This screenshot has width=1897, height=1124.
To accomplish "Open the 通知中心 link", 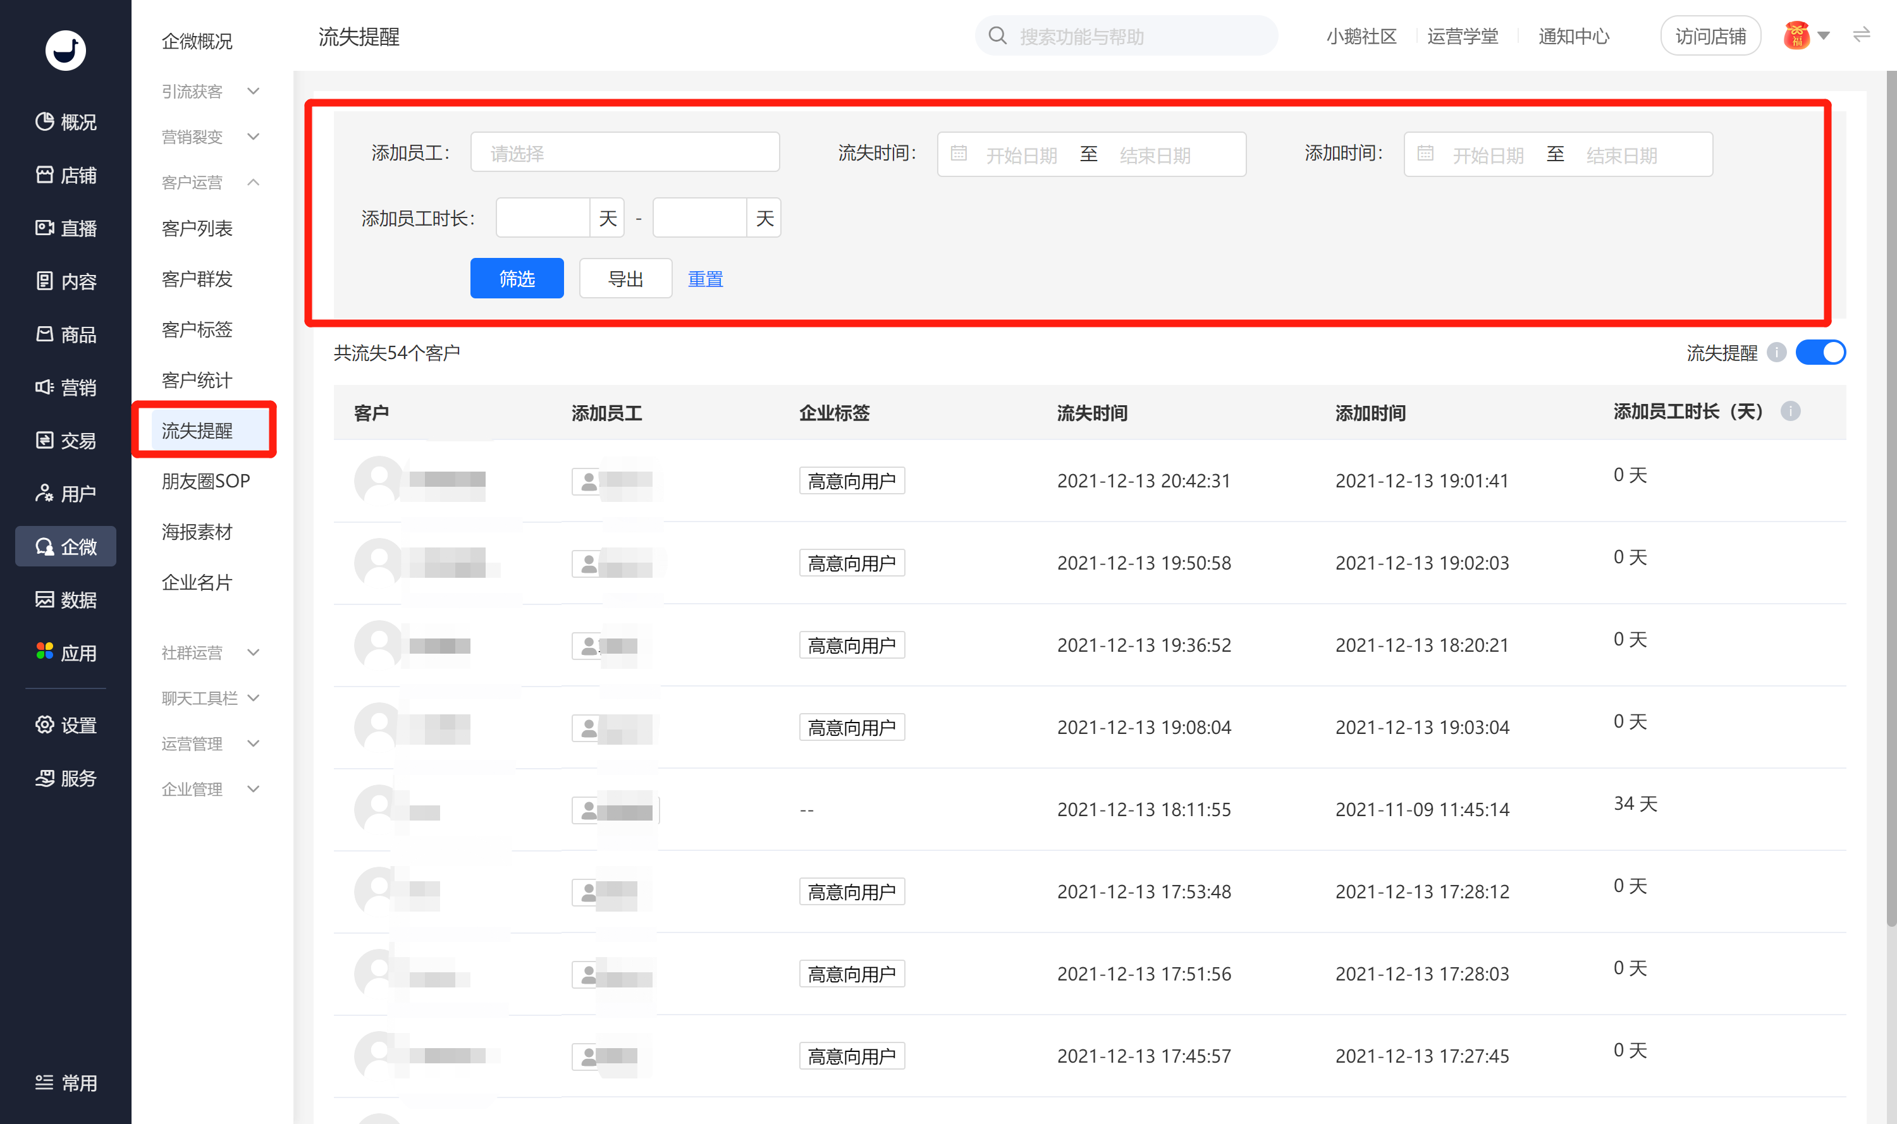I will (x=1575, y=37).
